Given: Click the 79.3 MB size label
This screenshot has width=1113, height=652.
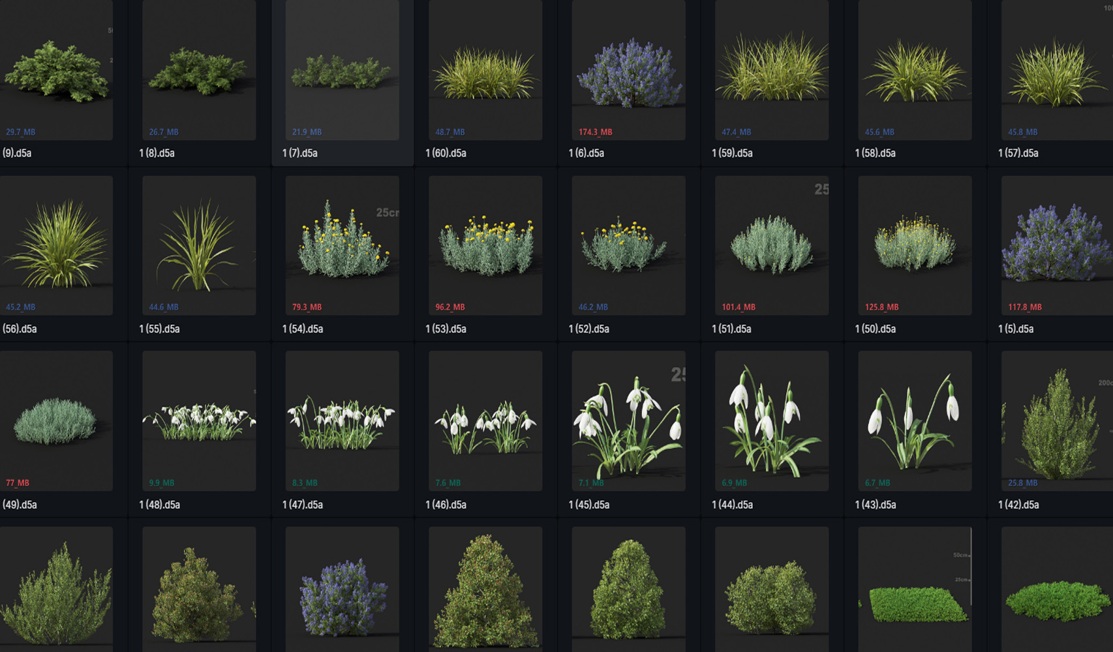Looking at the screenshot, I should pyautogui.click(x=307, y=307).
